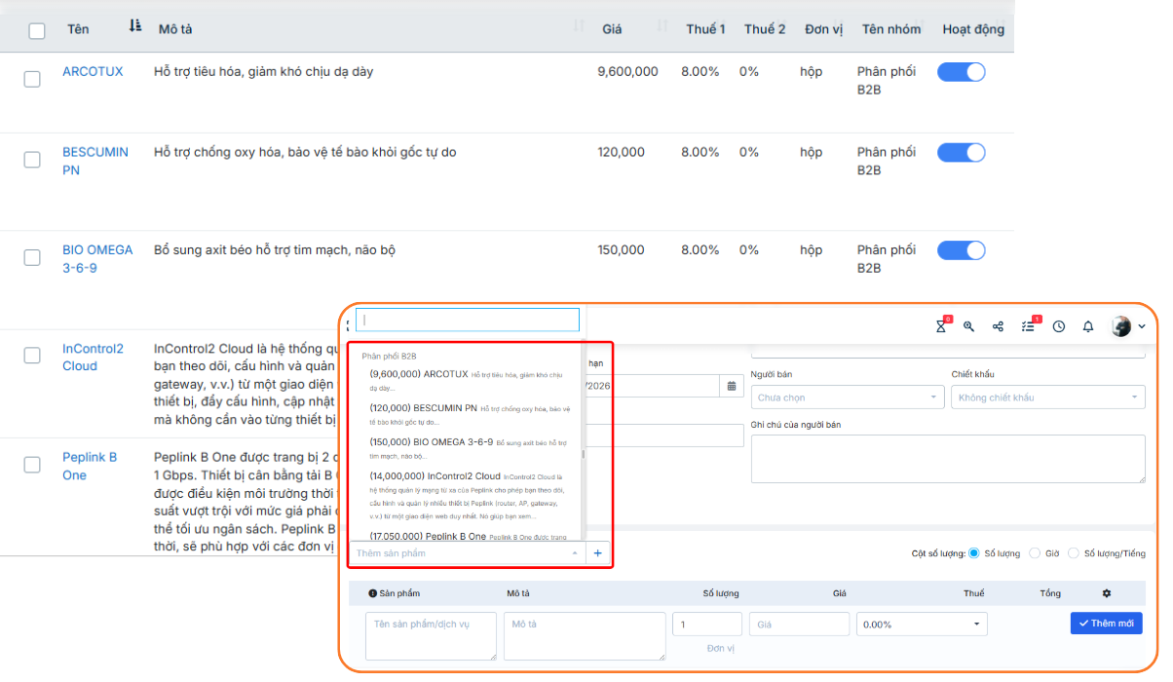Click the product dropdown list scrollbar
Image resolution: width=1173 pixels, height=682 pixels.
tap(585, 454)
